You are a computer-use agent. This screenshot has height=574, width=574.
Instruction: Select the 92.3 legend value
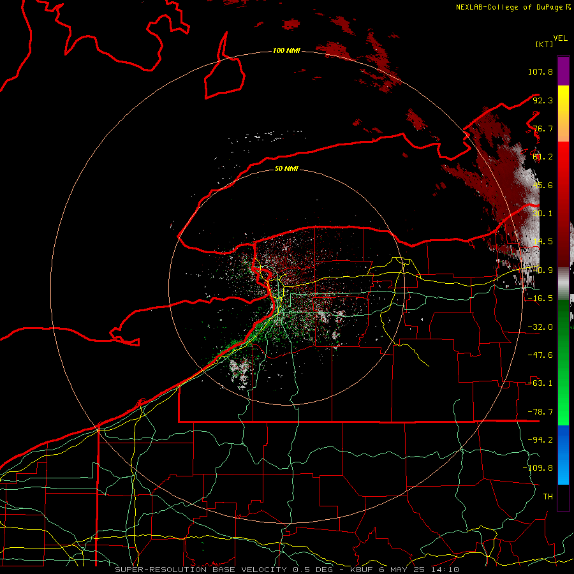tap(543, 100)
